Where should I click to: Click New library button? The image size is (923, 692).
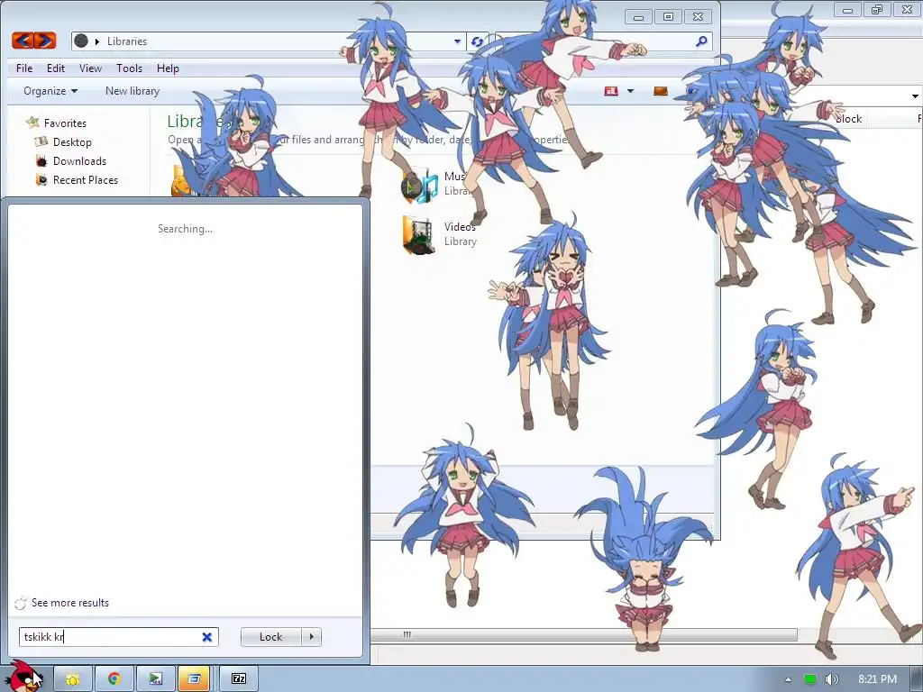tap(133, 91)
